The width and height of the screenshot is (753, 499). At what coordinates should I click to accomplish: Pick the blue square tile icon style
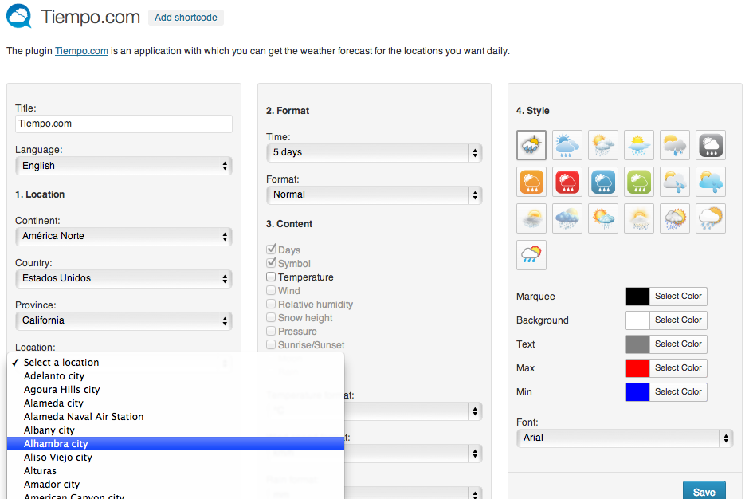603,182
